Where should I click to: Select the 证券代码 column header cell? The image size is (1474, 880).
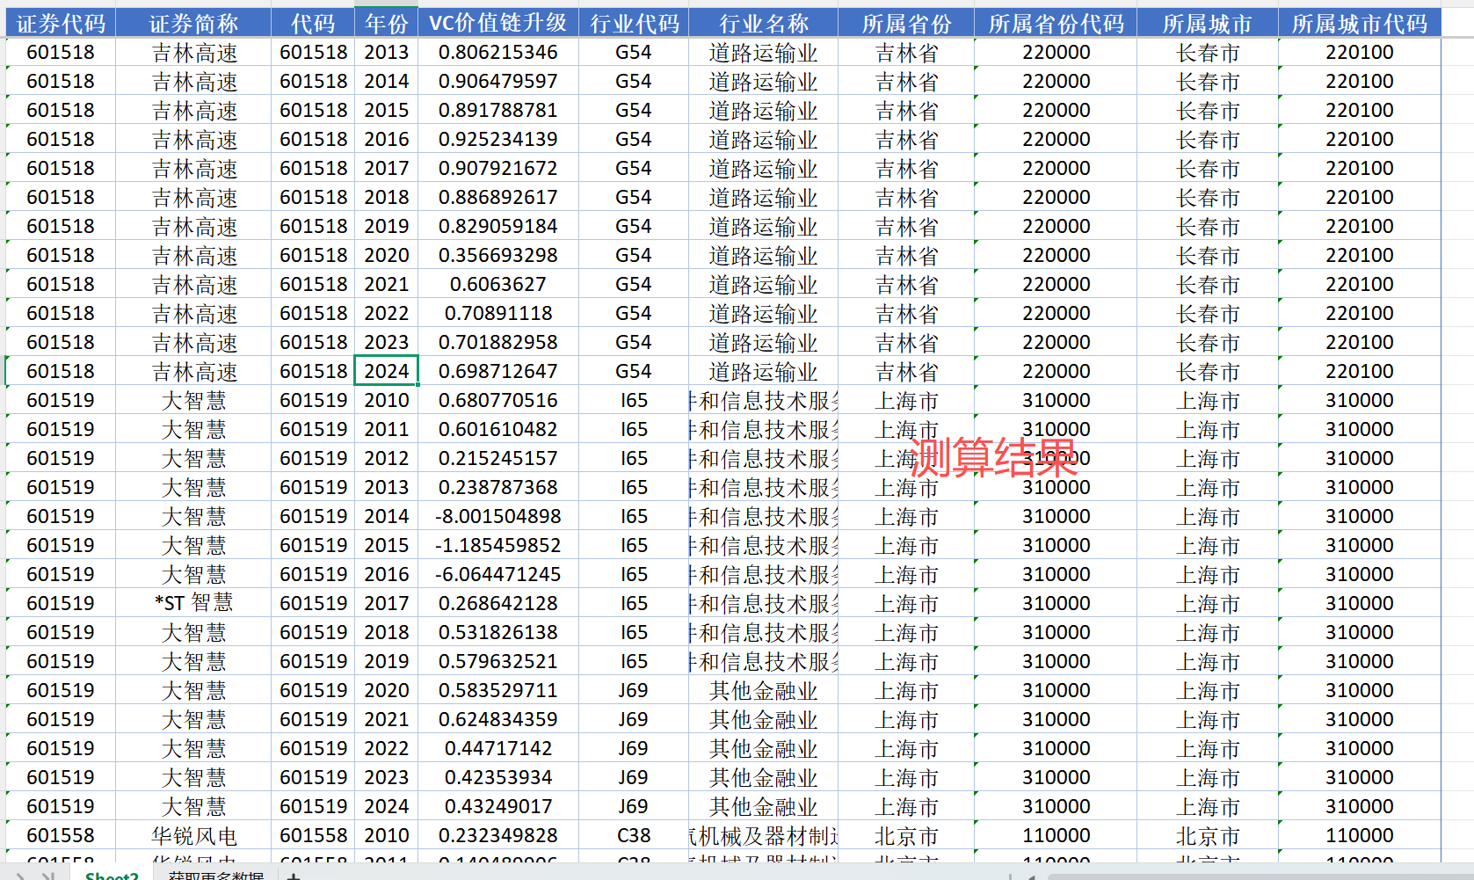[x=61, y=24]
